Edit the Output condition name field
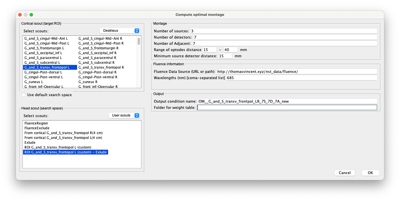This screenshot has height=201, width=400. pyautogui.click(x=287, y=101)
